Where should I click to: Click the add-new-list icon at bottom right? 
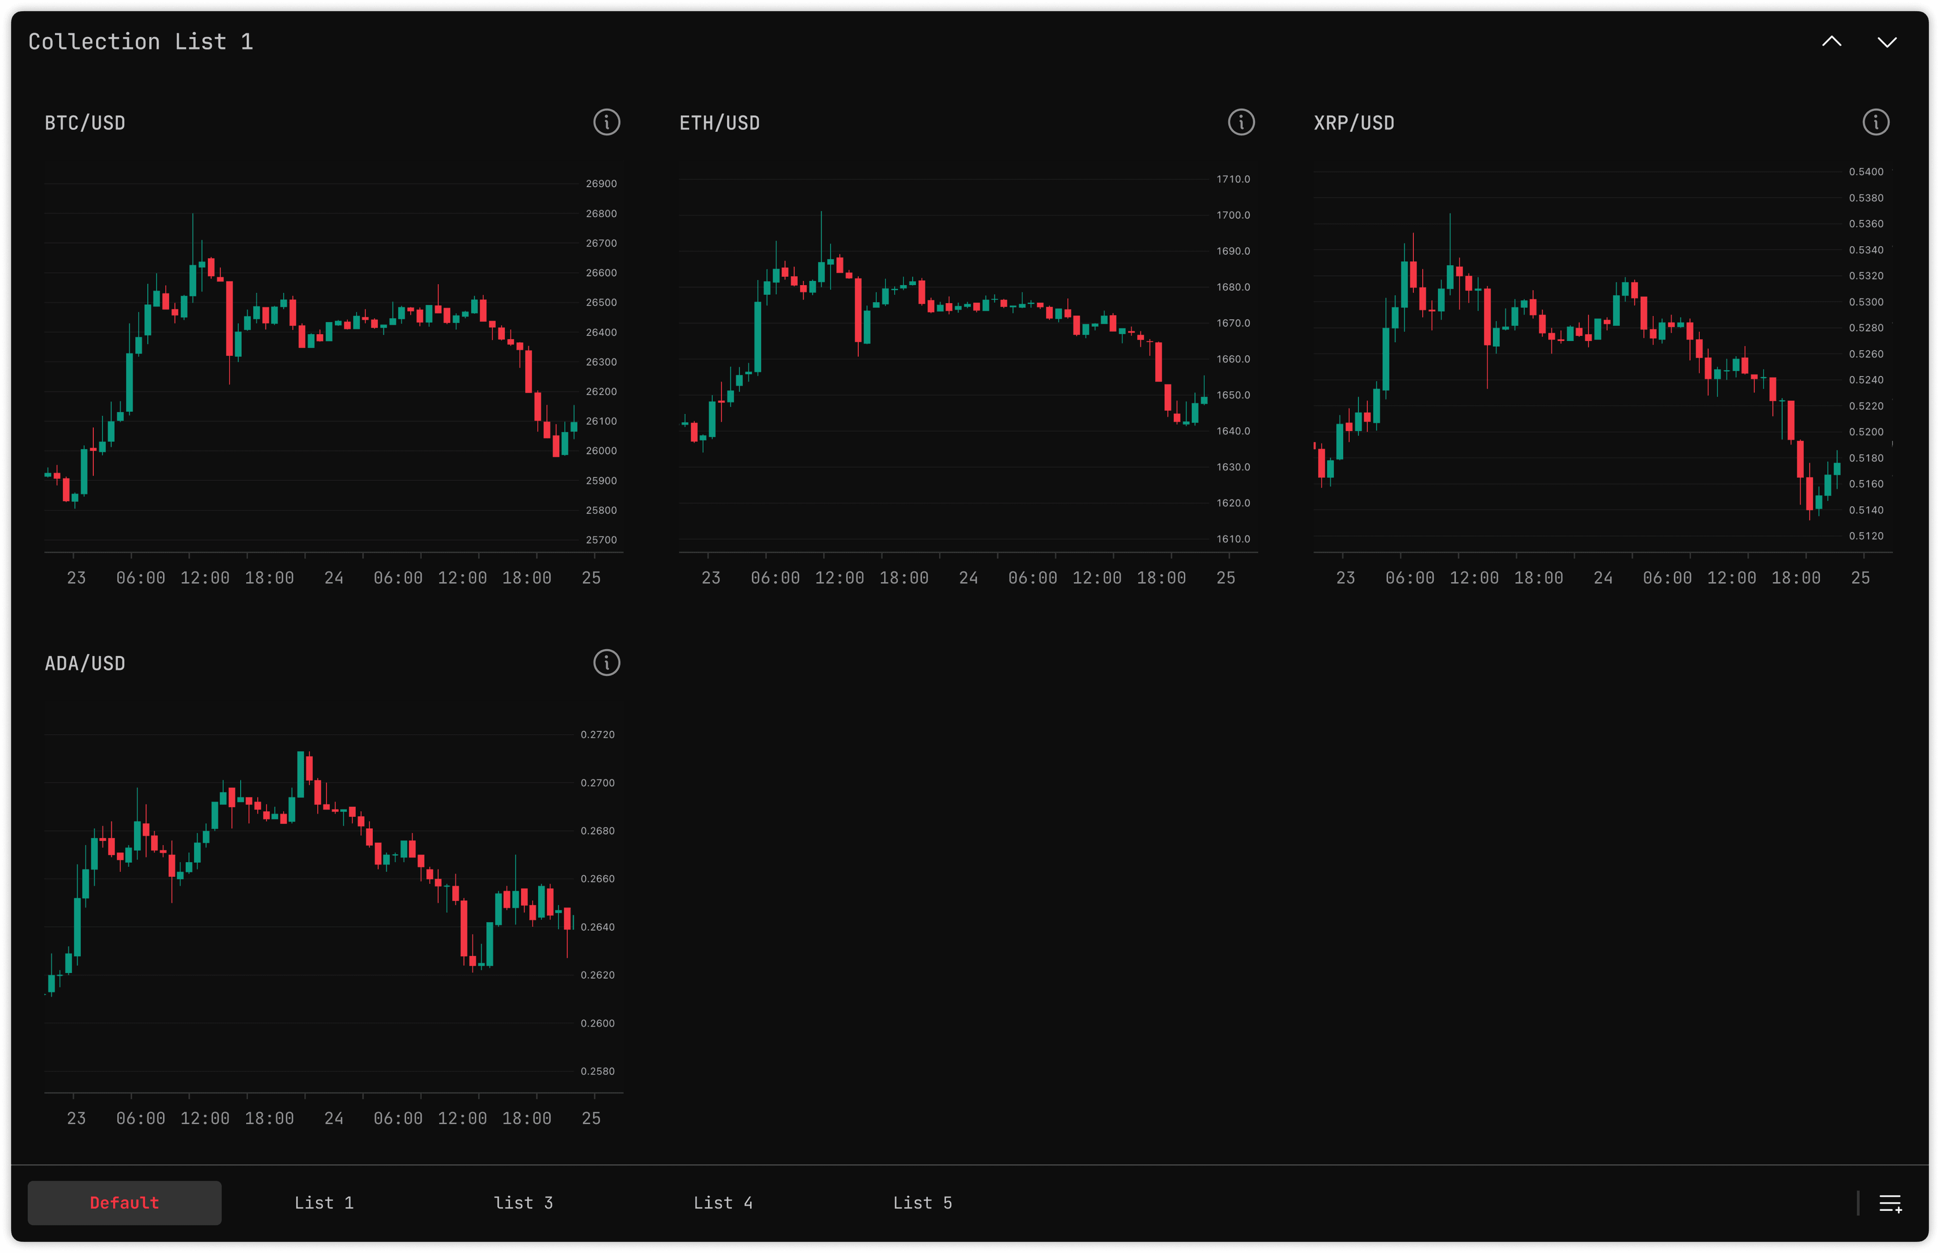coord(1891,1203)
